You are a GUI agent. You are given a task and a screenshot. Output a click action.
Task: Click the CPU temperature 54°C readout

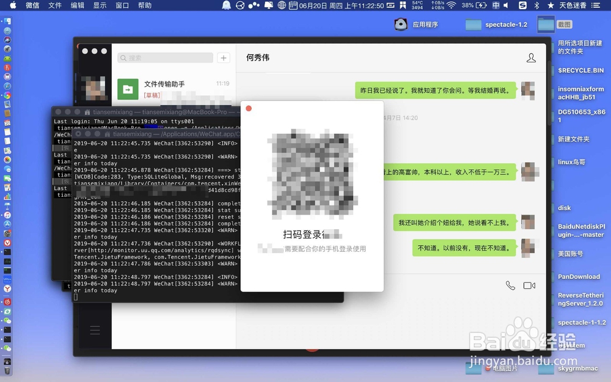tap(417, 2)
